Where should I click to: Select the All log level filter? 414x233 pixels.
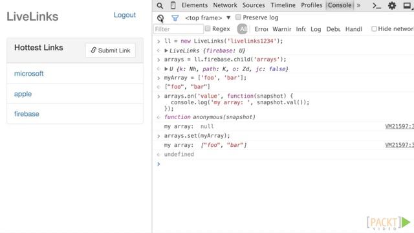242,28
